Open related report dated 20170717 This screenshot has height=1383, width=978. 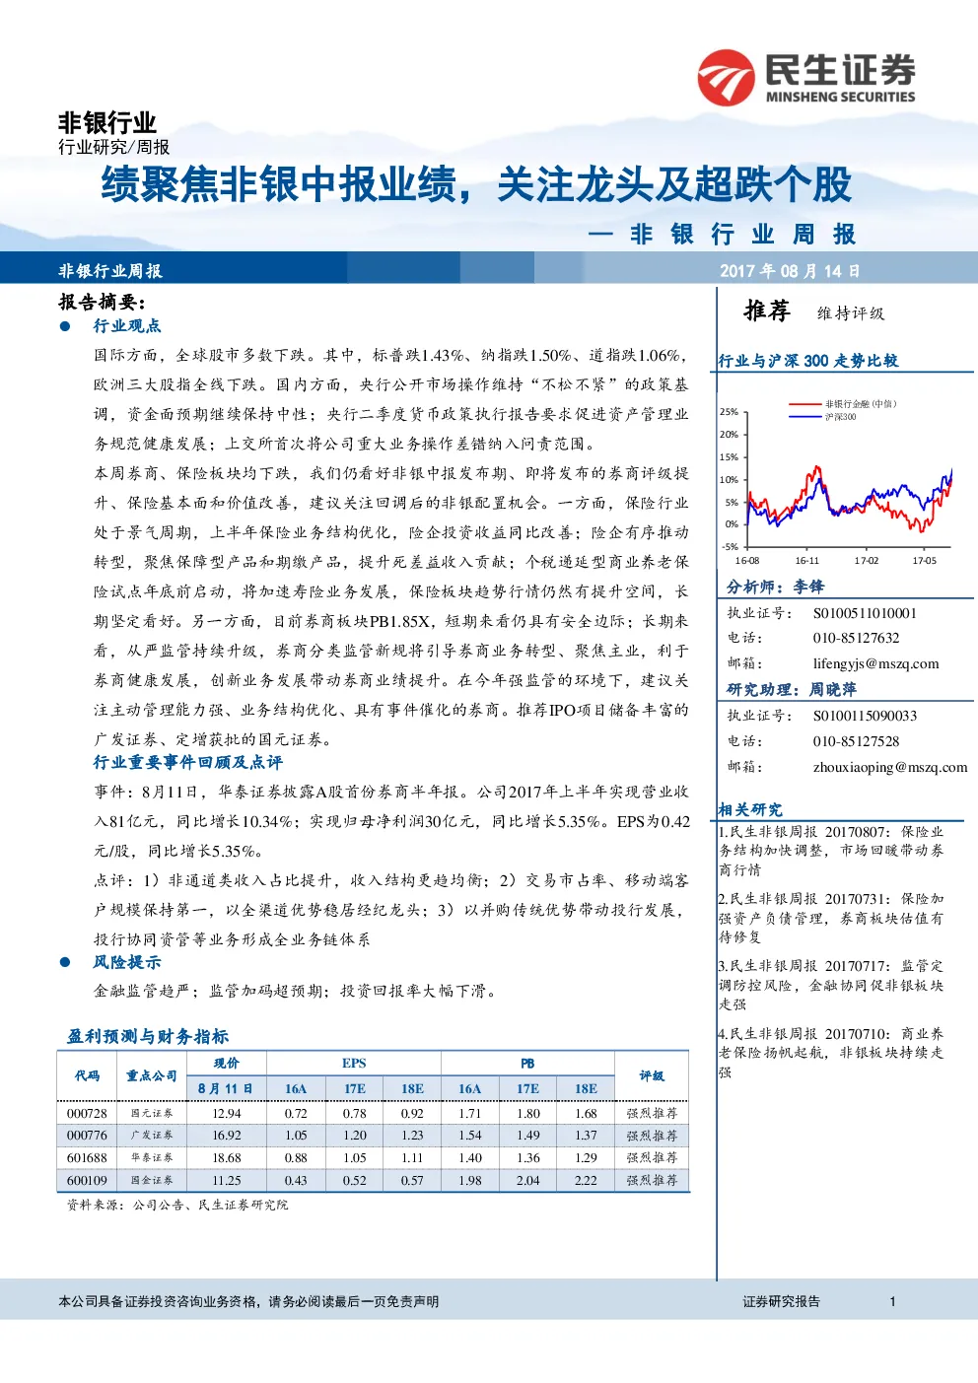click(x=831, y=985)
